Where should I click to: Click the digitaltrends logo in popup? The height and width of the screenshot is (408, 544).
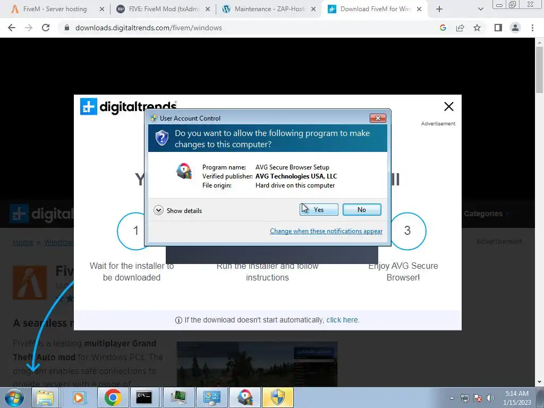(x=129, y=106)
